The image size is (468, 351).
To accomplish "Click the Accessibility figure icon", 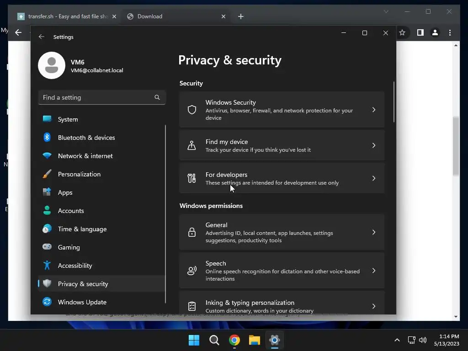I will coord(47,265).
